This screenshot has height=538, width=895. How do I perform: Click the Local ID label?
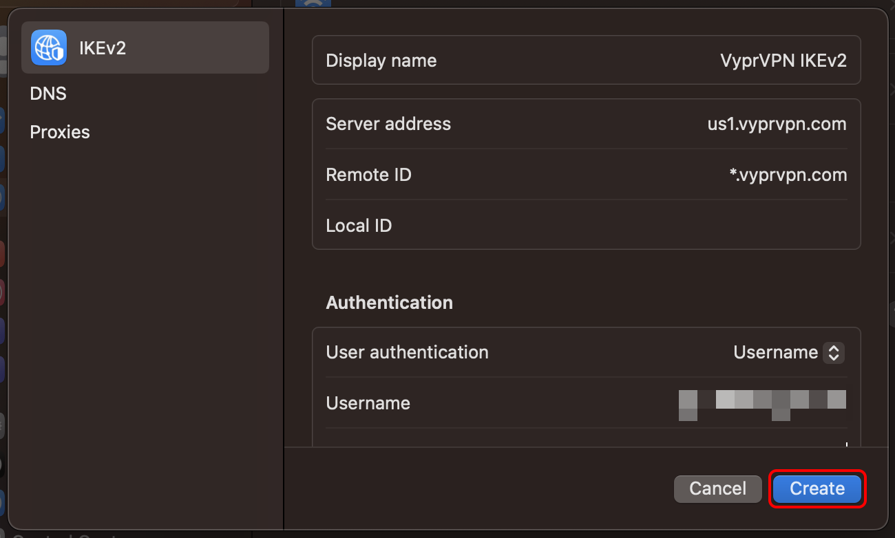point(359,226)
